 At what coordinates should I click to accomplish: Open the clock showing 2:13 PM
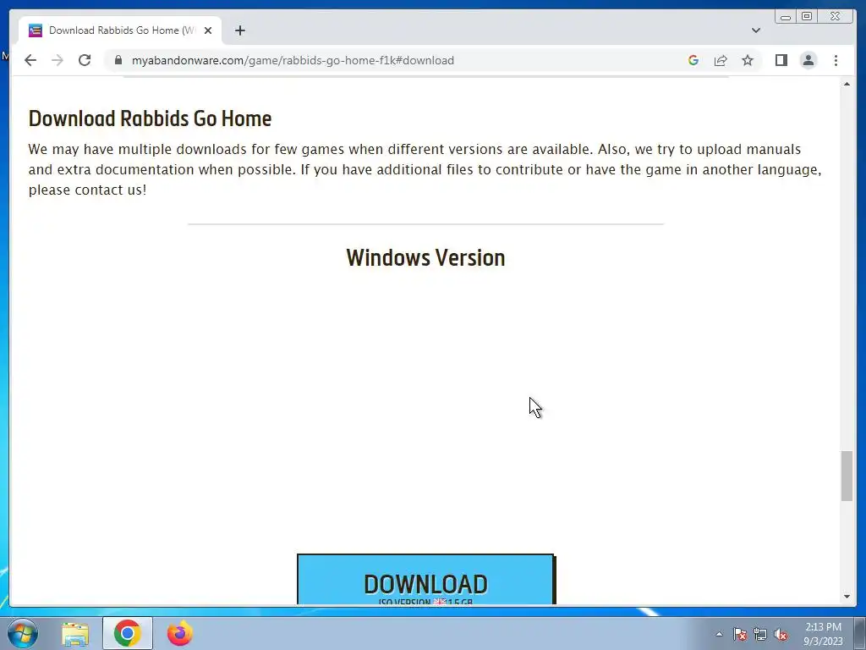coord(823,634)
